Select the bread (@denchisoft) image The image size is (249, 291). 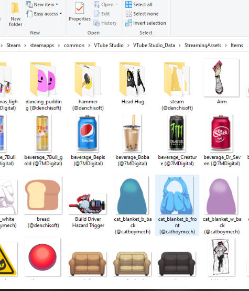43,195
